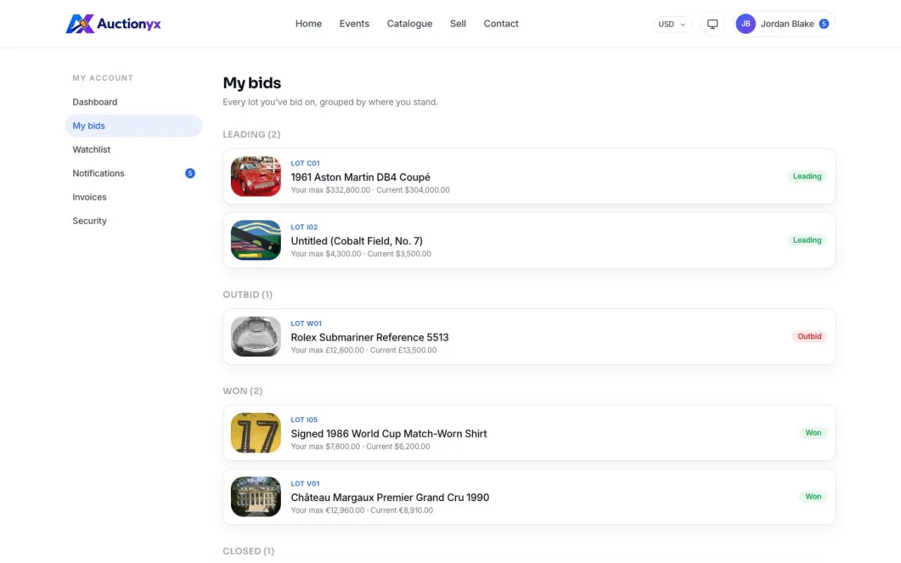
Task: Open the Rolex Submariner thumbnail
Action: point(256,336)
